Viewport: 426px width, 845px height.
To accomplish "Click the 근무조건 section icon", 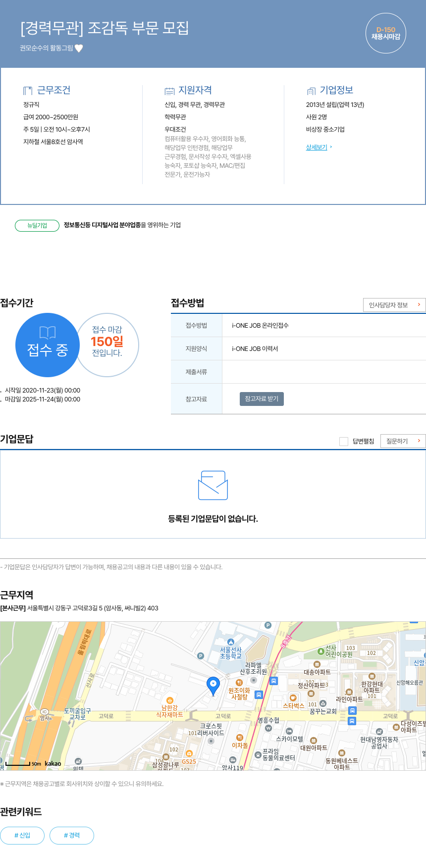I will [x=28, y=91].
